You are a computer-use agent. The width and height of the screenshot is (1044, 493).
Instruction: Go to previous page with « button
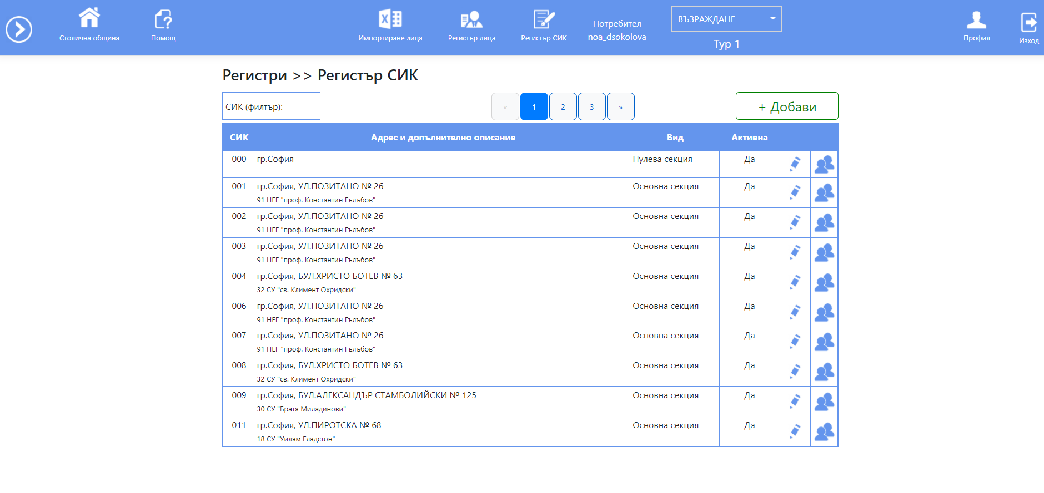click(x=505, y=106)
